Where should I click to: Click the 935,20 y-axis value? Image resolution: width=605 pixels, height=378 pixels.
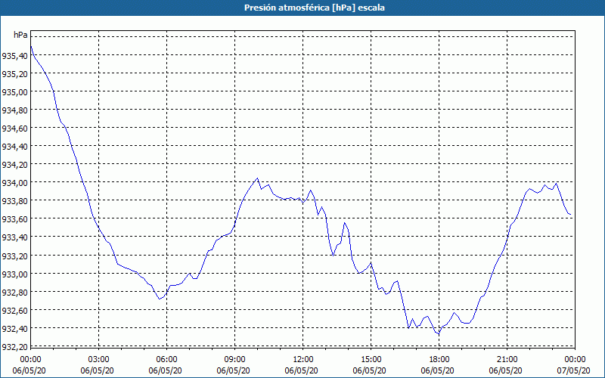tap(14, 74)
